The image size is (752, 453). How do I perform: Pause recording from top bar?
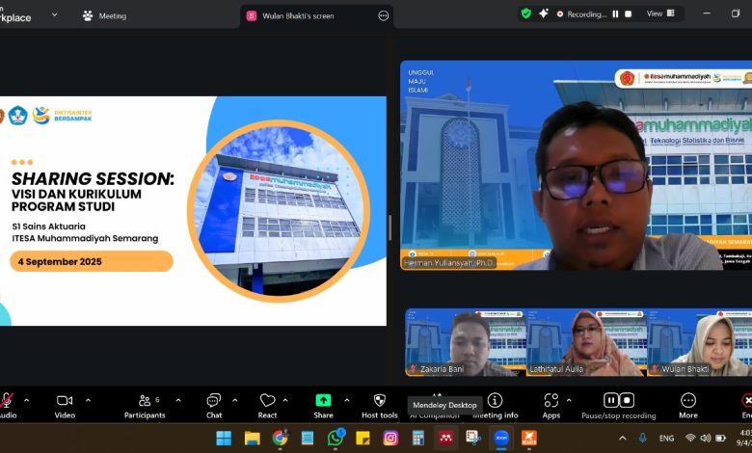(615, 14)
